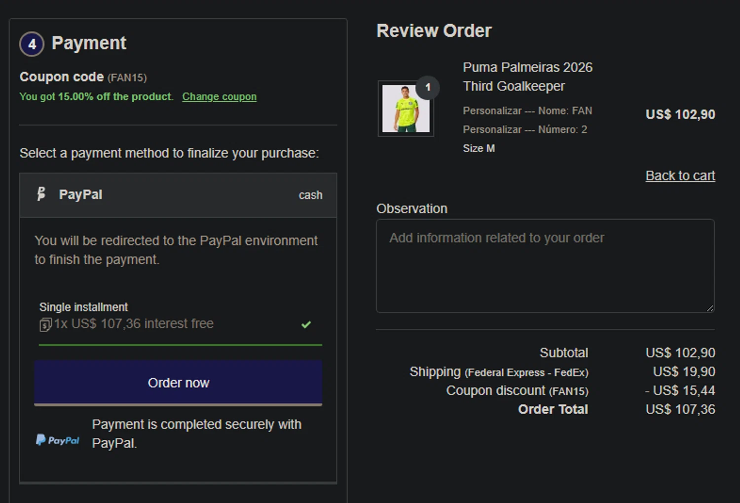
Task: Click the textarea resize handle corner
Action: [x=710, y=308]
